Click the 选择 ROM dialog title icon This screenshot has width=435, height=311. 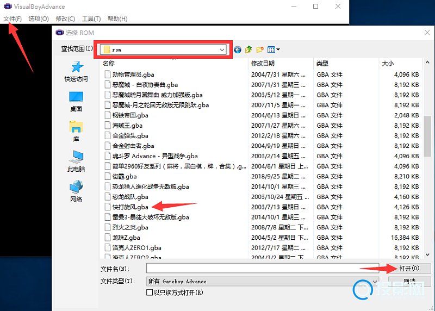[x=60, y=33]
